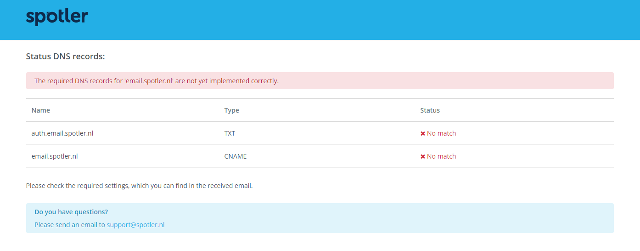Image resolution: width=640 pixels, height=251 pixels.
Task: Click 'No match' status in the CNAME row
Action: tap(442, 156)
